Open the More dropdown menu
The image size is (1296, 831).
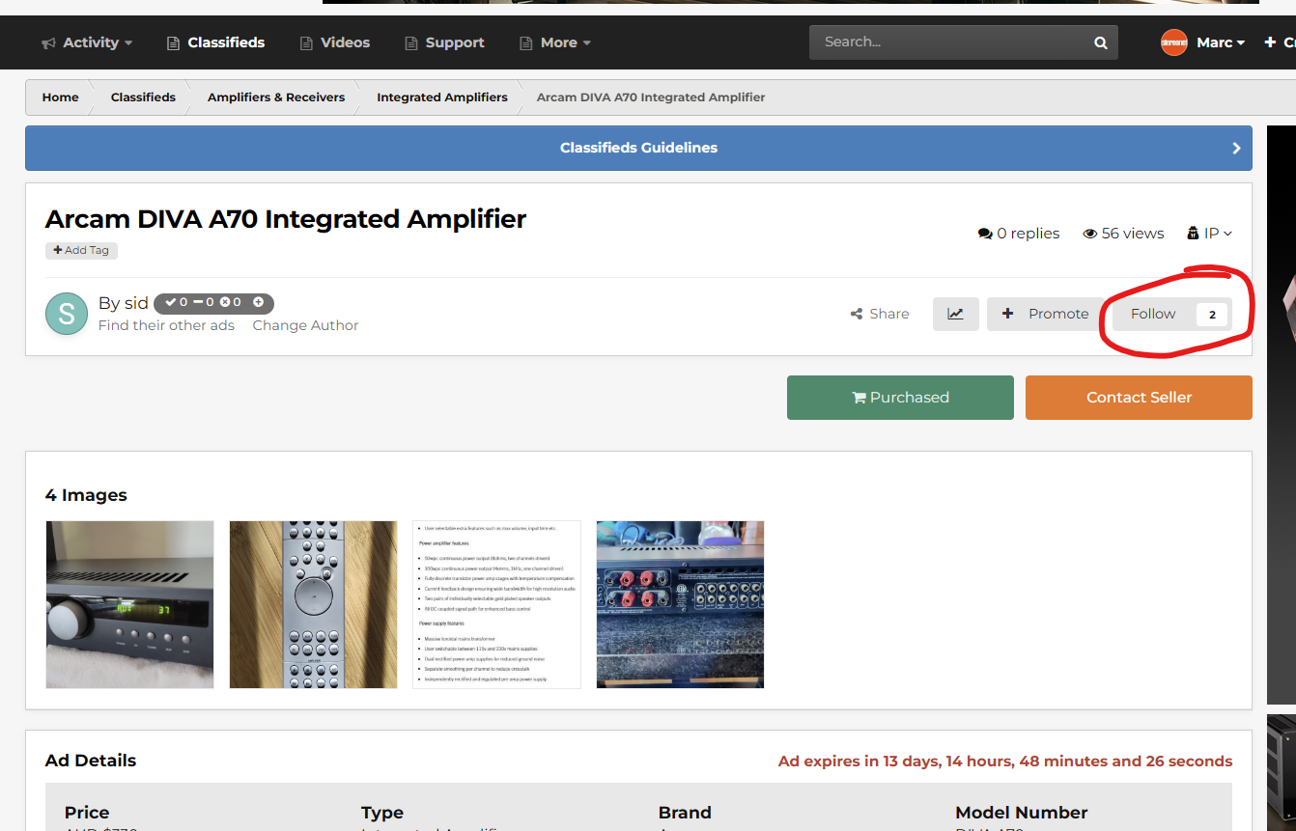tap(555, 42)
